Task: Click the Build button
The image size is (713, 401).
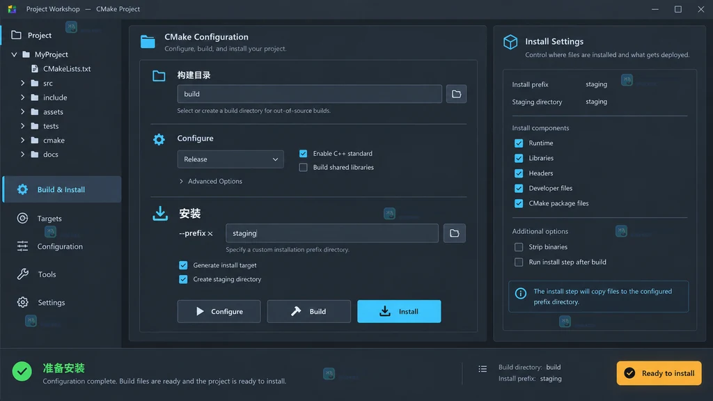Action: click(308, 311)
